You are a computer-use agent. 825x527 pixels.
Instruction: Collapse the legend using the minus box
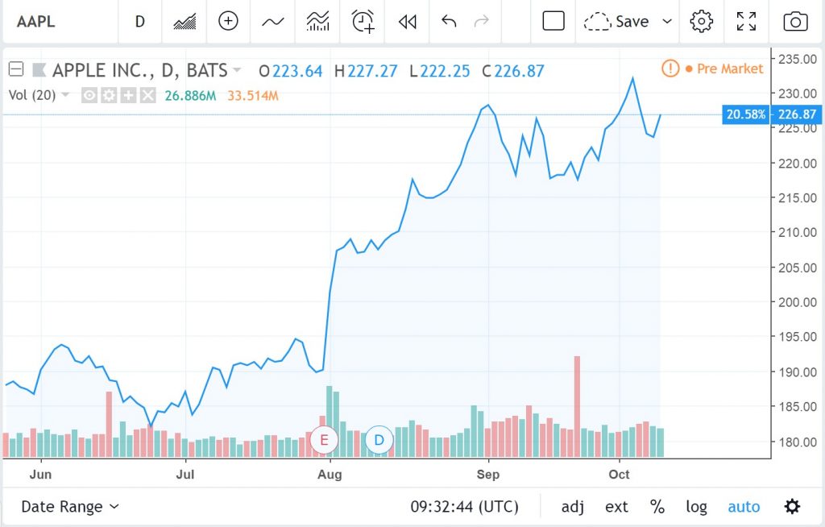click(x=16, y=69)
